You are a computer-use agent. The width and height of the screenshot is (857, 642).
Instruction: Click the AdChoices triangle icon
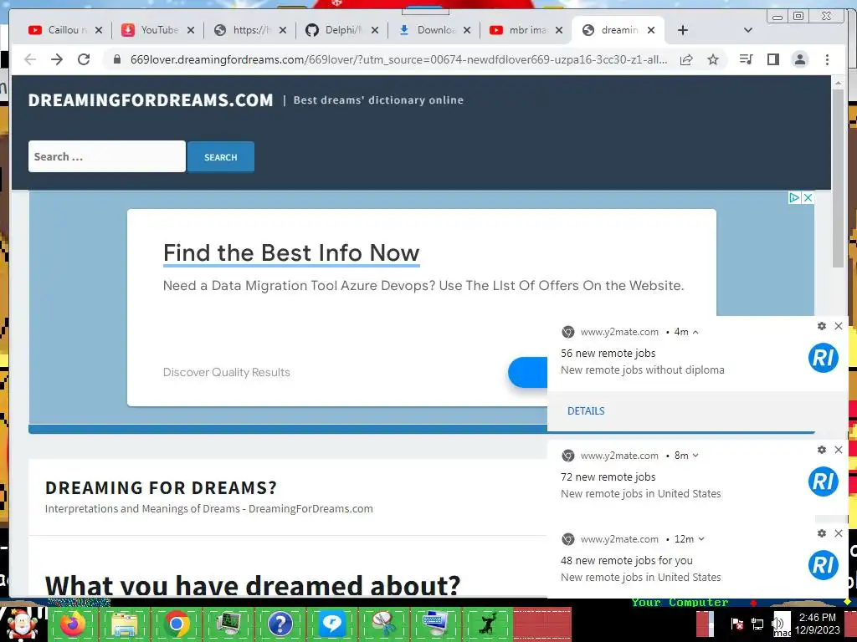tap(795, 197)
